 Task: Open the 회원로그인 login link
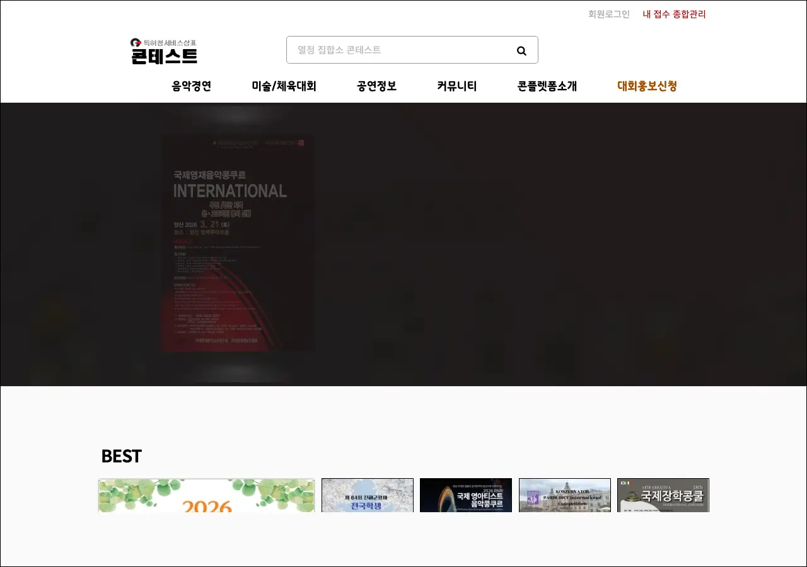608,14
